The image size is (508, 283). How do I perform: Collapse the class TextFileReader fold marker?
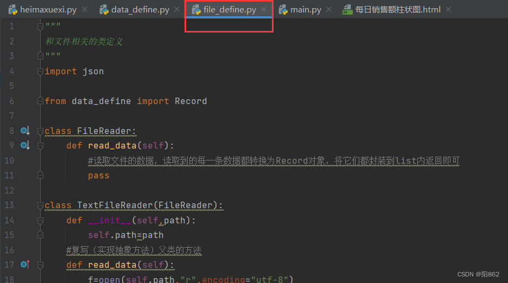(40, 205)
